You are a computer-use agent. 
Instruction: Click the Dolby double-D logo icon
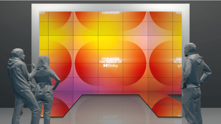(105, 66)
